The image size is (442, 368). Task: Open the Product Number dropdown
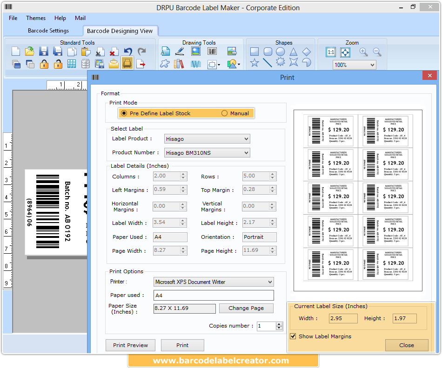(x=207, y=153)
